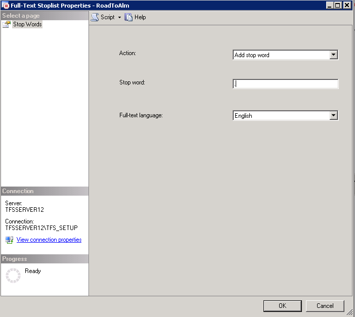This screenshot has width=355, height=317.
Task: Click the resize grip in window corner
Action: [350, 312]
